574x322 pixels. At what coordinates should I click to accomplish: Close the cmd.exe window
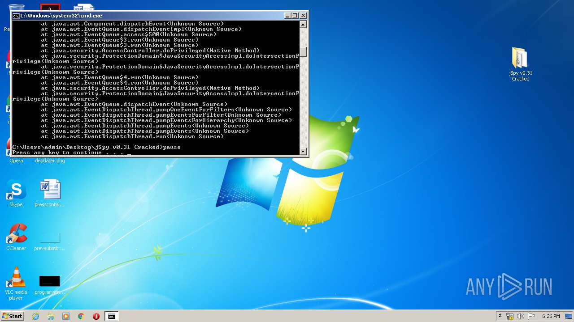click(303, 16)
